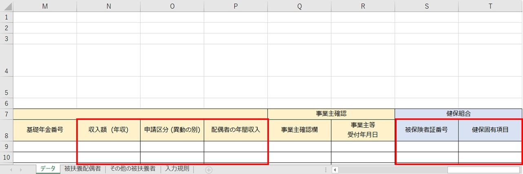Select column R header
This screenshot has height=174, width=523.
pyautogui.click(x=363, y=6)
